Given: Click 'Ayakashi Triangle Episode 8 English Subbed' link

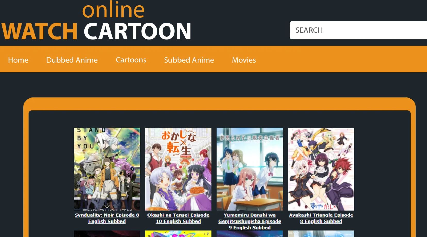Looking at the screenshot, I should pyautogui.click(x=321, y=218).
